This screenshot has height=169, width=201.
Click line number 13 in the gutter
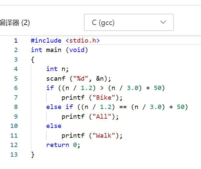[14, 154]
